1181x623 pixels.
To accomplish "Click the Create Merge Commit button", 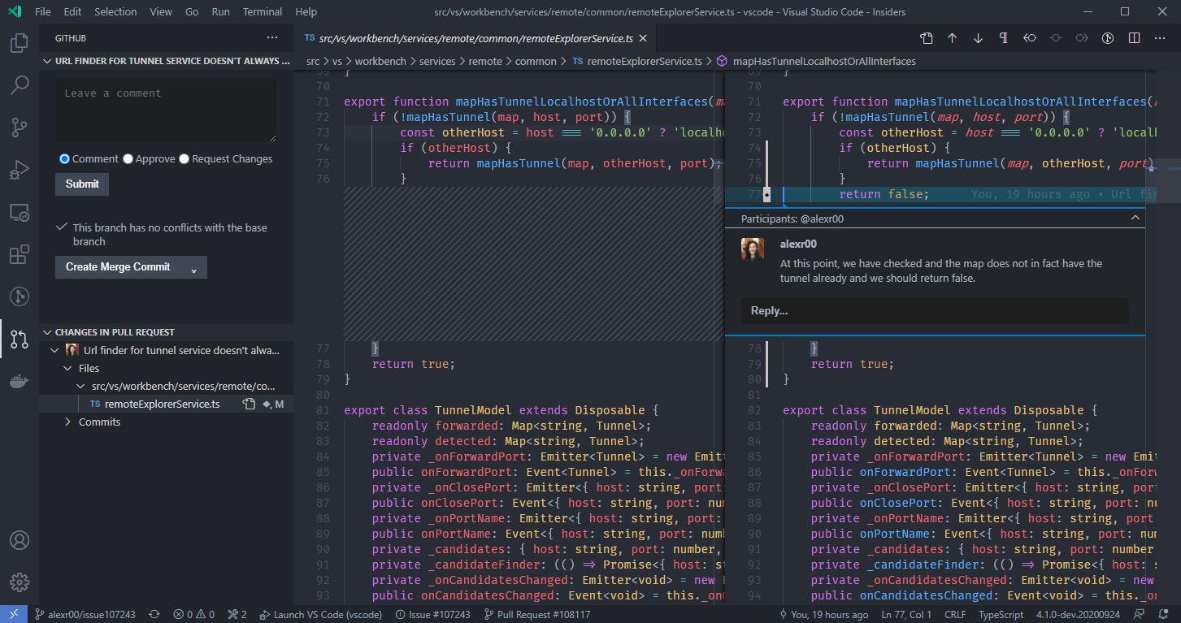I will (119, 267).
